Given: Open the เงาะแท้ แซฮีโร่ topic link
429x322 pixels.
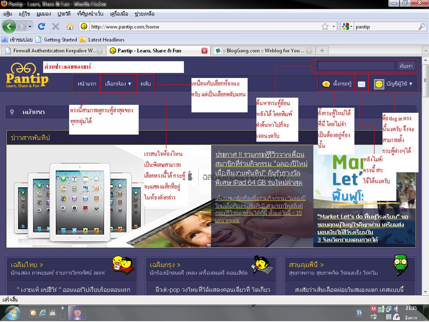Looking at the screenshot, I should point(73,290).
